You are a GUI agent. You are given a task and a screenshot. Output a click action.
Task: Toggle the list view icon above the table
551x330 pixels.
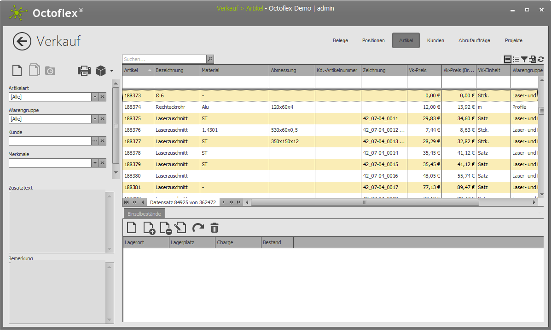(x=516, y=59)
